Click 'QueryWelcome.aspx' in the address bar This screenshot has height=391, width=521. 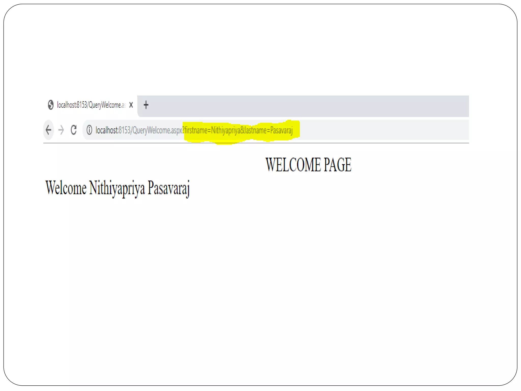coord(157,130)
